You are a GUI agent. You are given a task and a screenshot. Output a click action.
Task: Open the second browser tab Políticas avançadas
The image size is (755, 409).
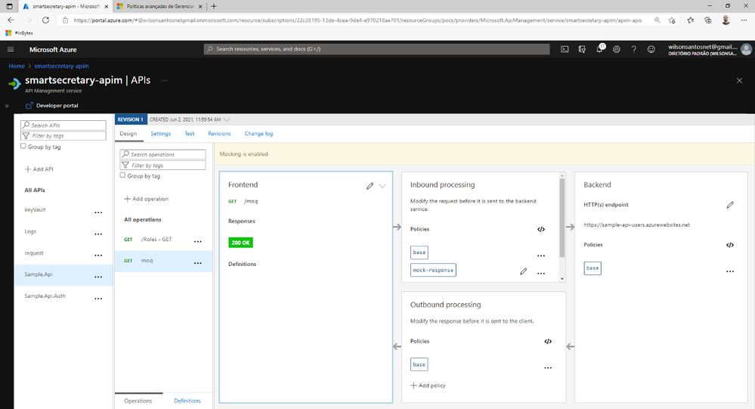(x=159, y=6)
